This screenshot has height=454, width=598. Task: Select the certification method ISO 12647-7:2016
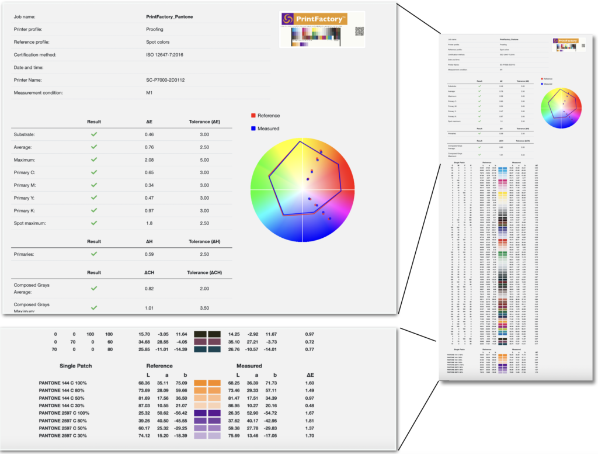click(164, 54)
